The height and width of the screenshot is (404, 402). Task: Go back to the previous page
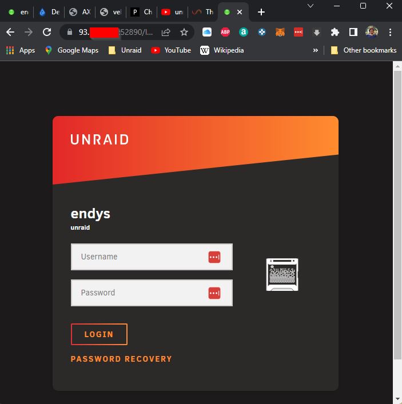pyautogui.click(x=10, y=32)
